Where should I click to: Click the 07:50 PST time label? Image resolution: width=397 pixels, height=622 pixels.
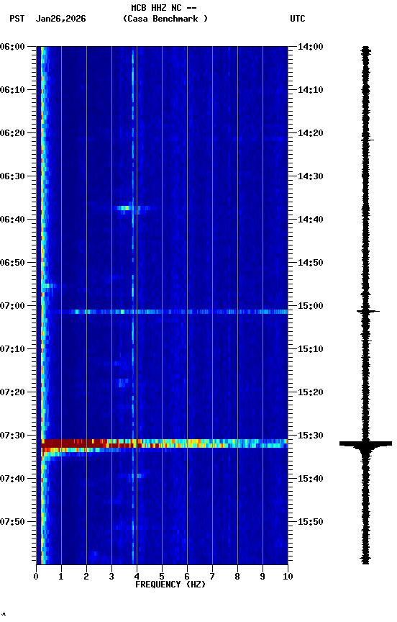[12, 522]
